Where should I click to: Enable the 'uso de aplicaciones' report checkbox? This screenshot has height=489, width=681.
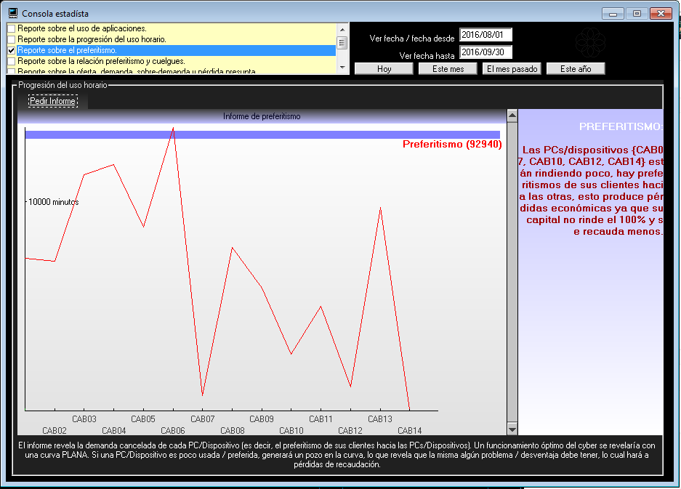tap(11, 28)
